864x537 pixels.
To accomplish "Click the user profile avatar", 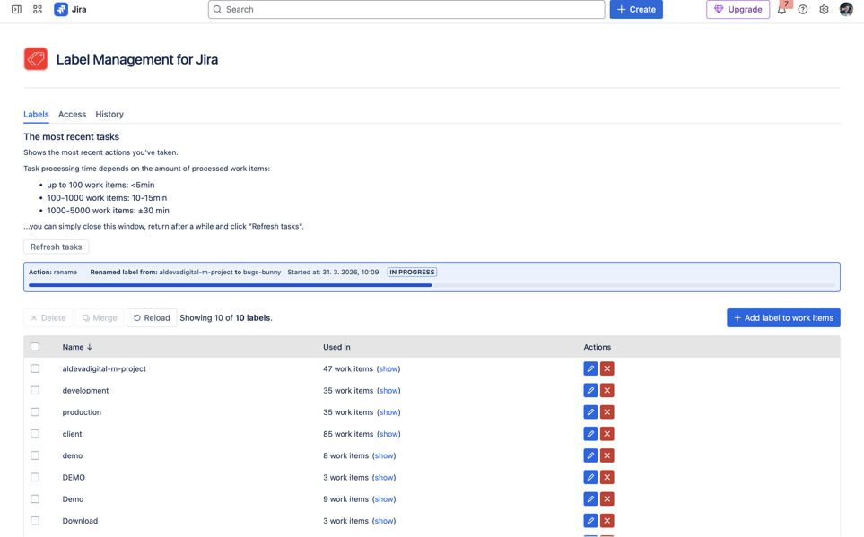I will tap(846, 10).
